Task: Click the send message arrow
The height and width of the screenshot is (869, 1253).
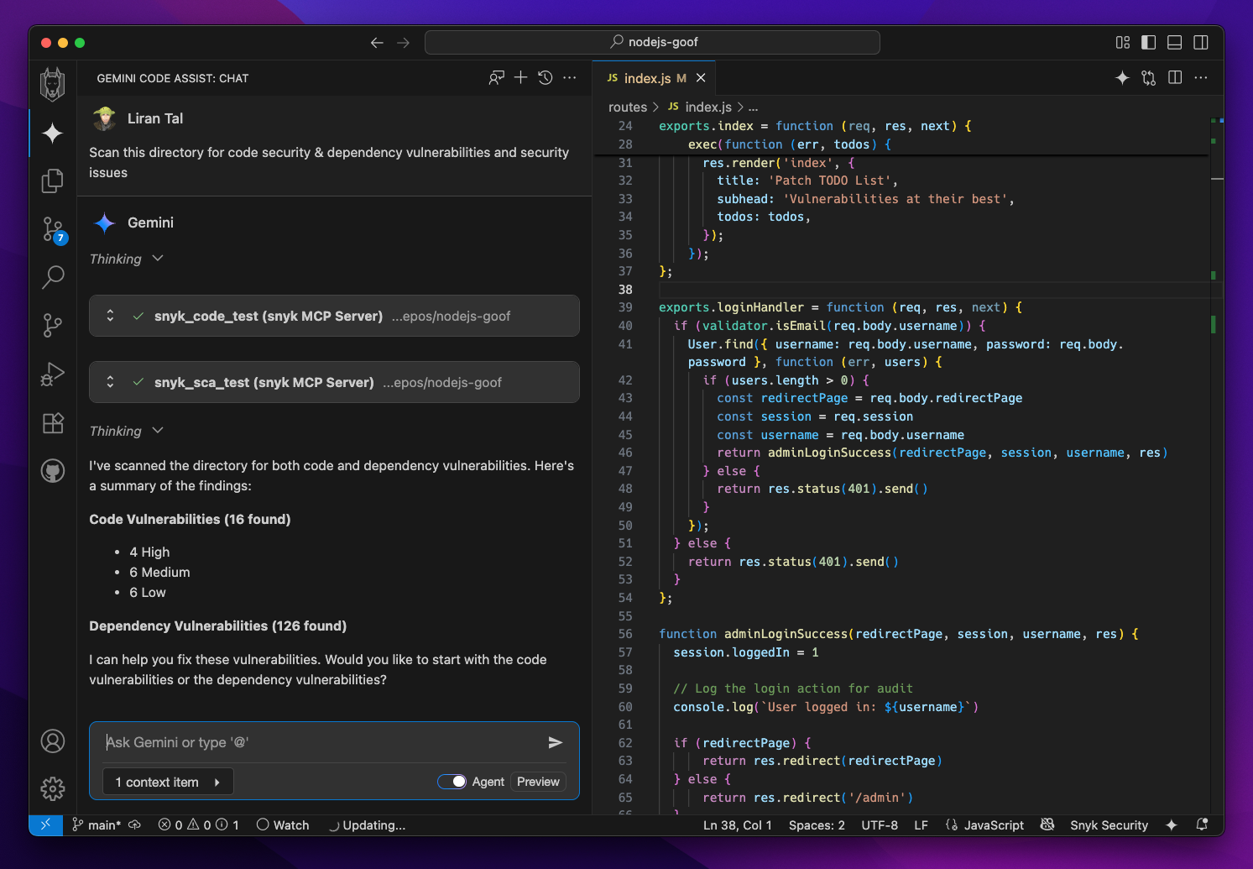Action: pyautogui.click(x=555, y=742)
